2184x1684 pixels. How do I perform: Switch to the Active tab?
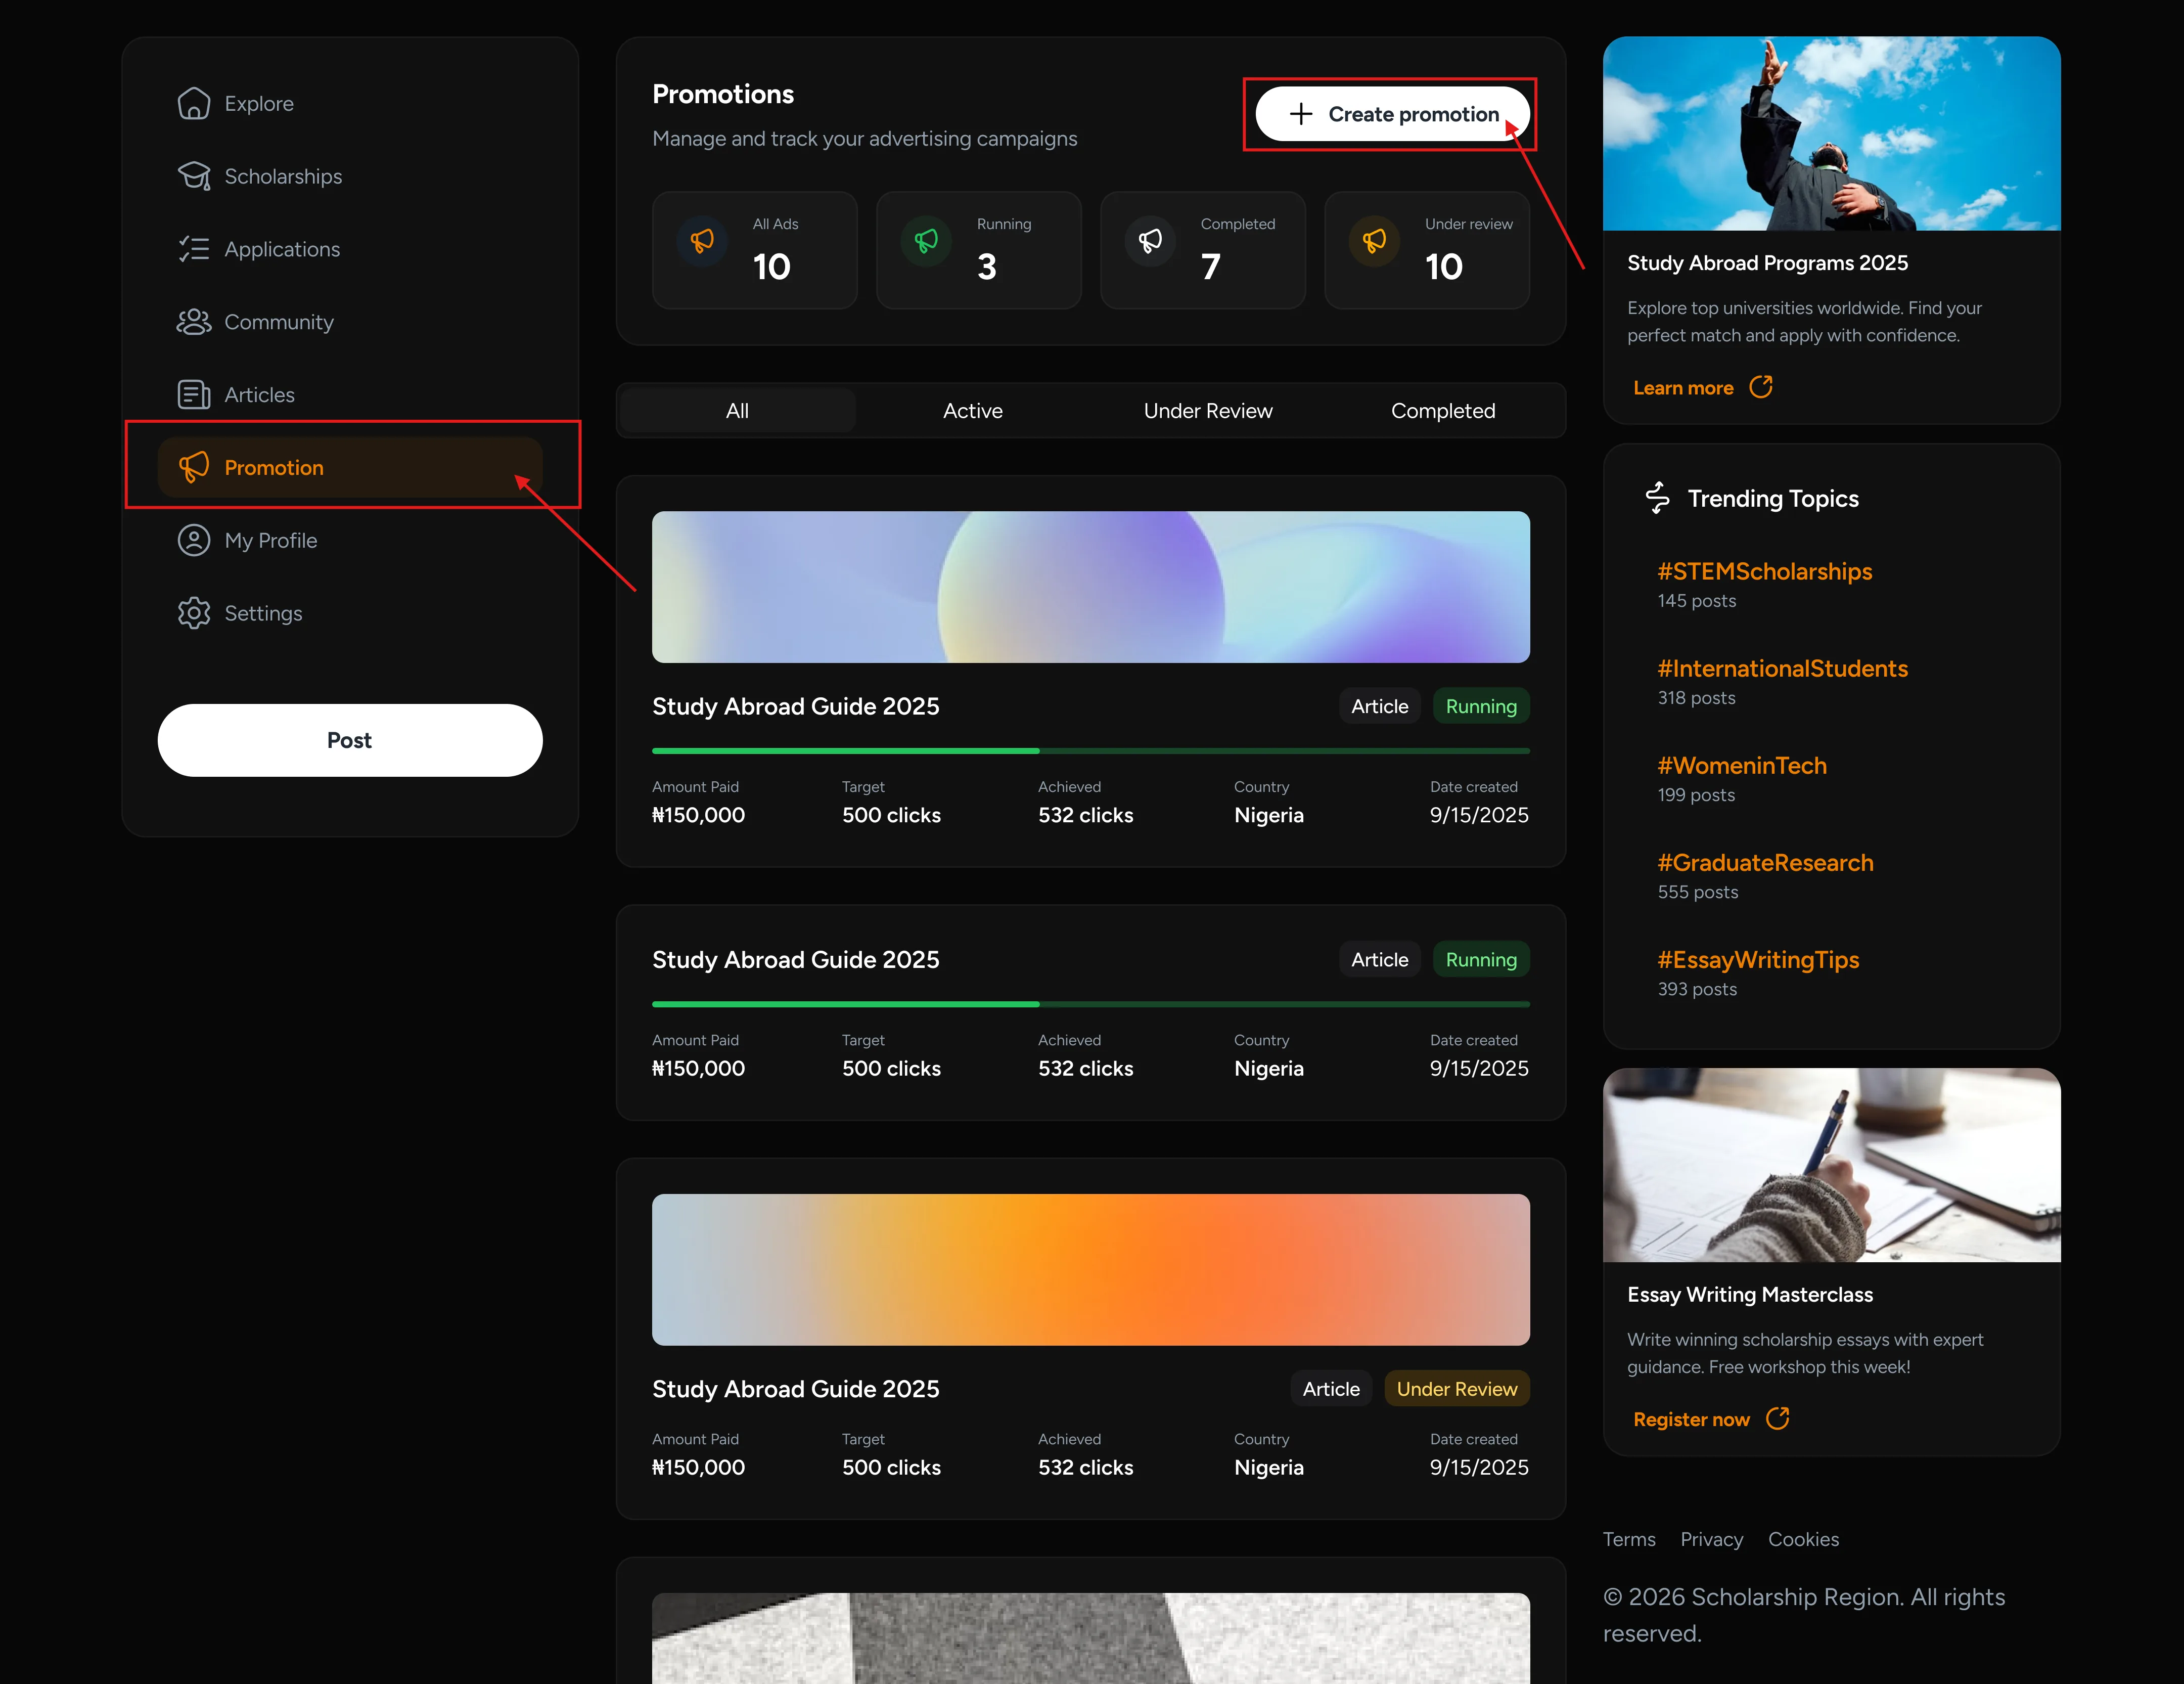click(973, 411)
